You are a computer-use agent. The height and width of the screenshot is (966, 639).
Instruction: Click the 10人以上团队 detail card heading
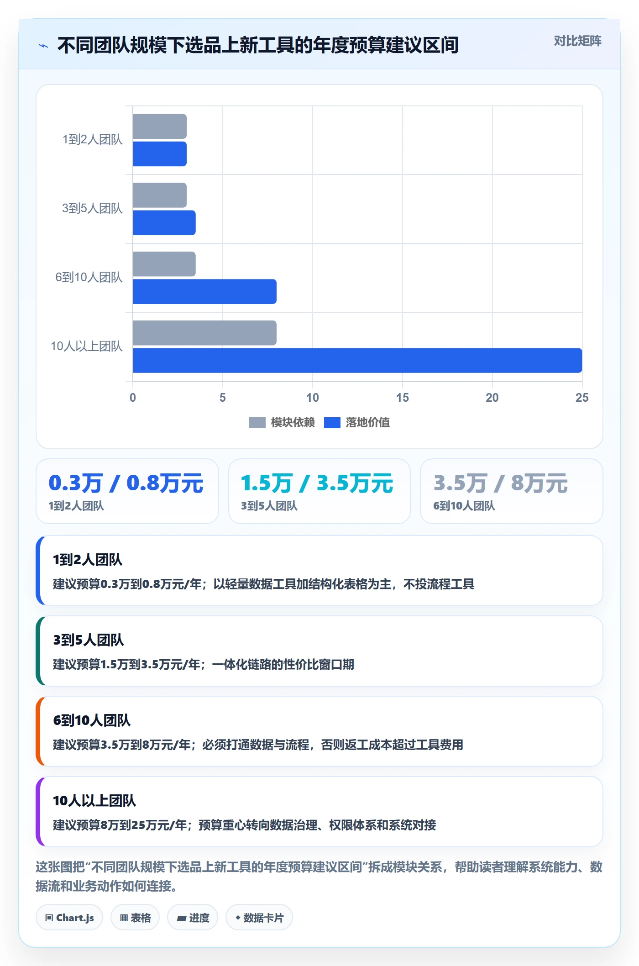coord(94,801)
